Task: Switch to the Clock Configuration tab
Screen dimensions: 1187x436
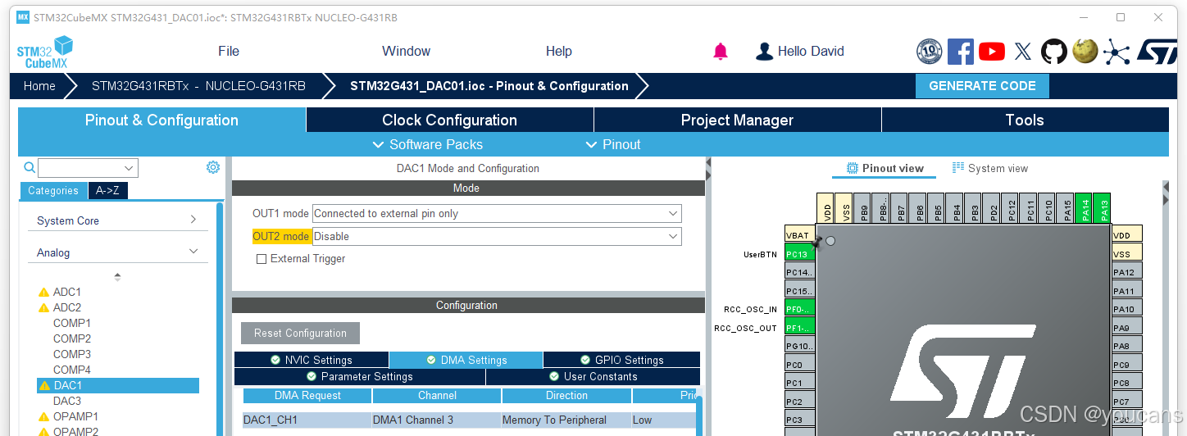Action: tap(449, 120)
